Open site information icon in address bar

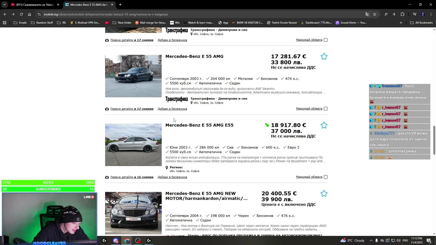point(39,14)
